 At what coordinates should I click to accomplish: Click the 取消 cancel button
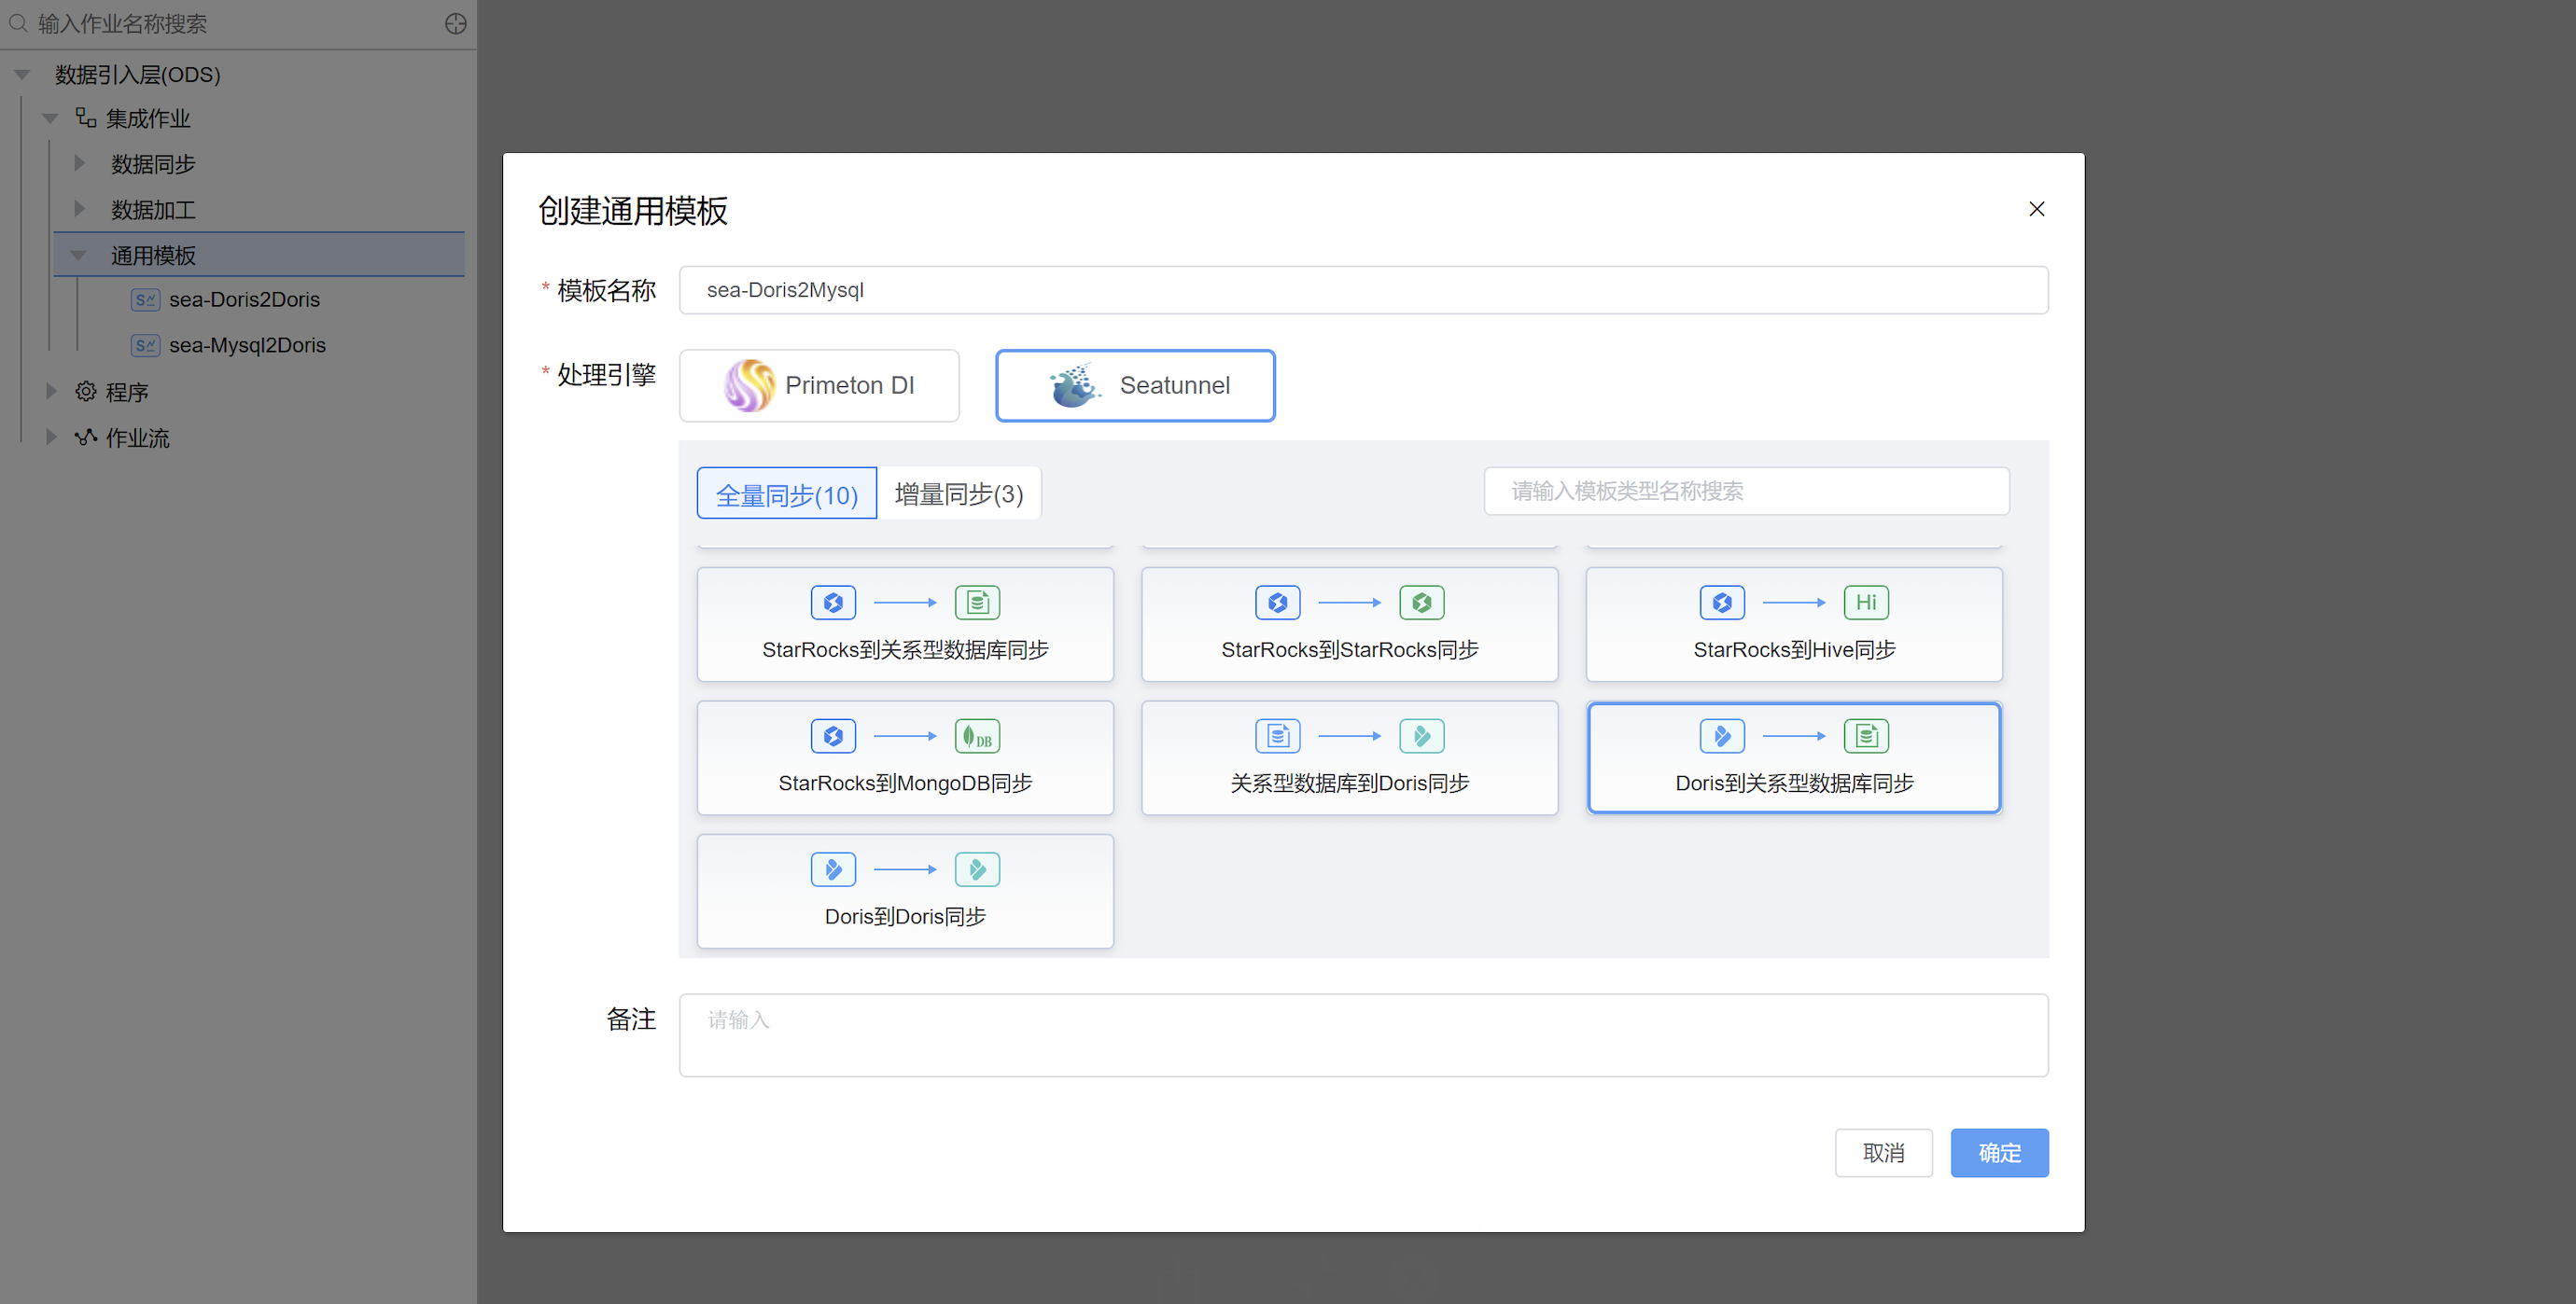click(1883, 1152)
